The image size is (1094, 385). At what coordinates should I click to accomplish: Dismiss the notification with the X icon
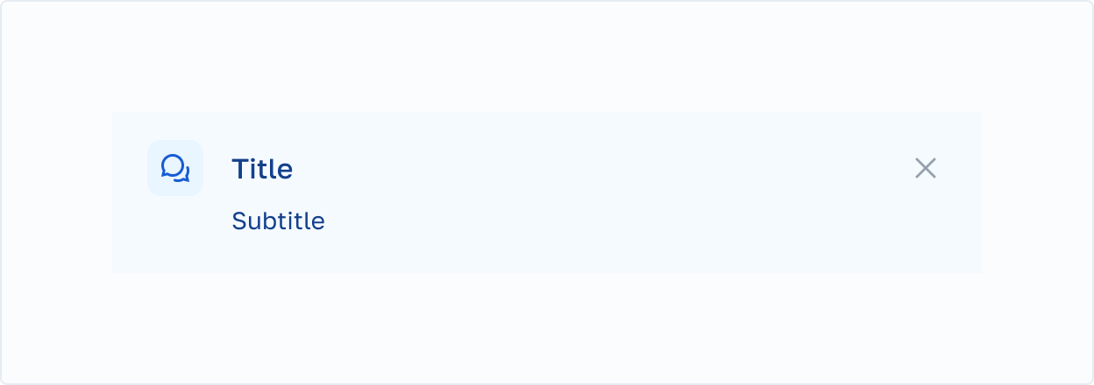click(926, 168)
